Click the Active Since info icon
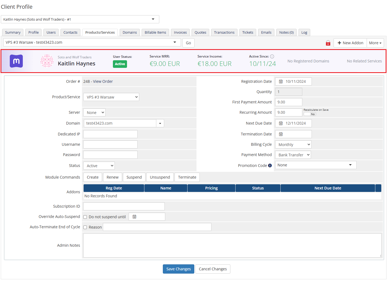The image size is (387, 282). [x=272, y=56]
